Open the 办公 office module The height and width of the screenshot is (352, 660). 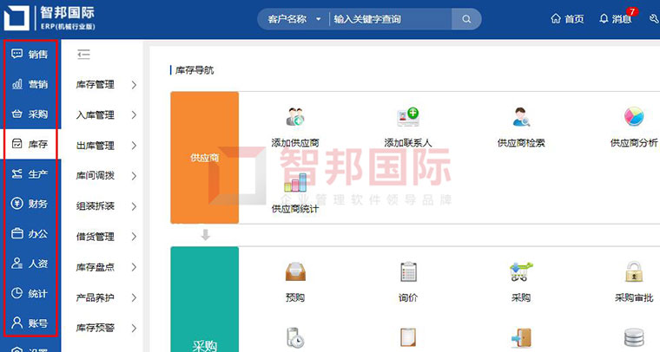pos(30,233)
